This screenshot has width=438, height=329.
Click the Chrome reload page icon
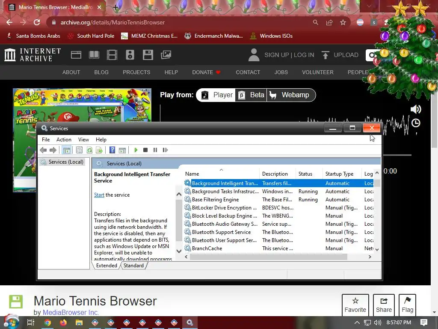[37, 22]
